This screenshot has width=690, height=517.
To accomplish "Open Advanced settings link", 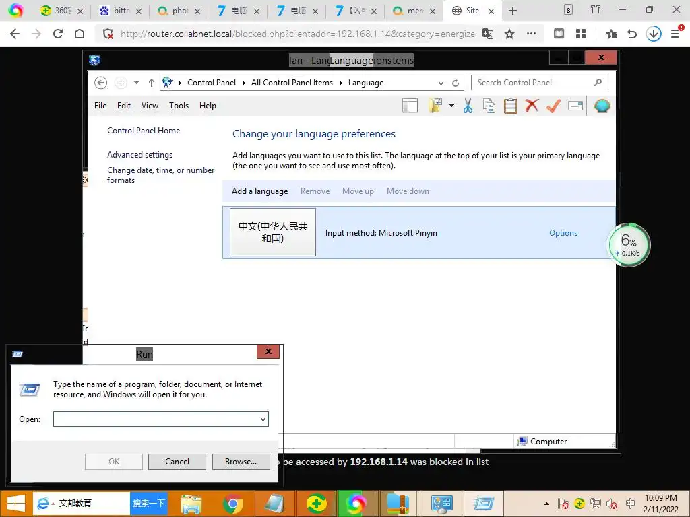I will 140,155.
